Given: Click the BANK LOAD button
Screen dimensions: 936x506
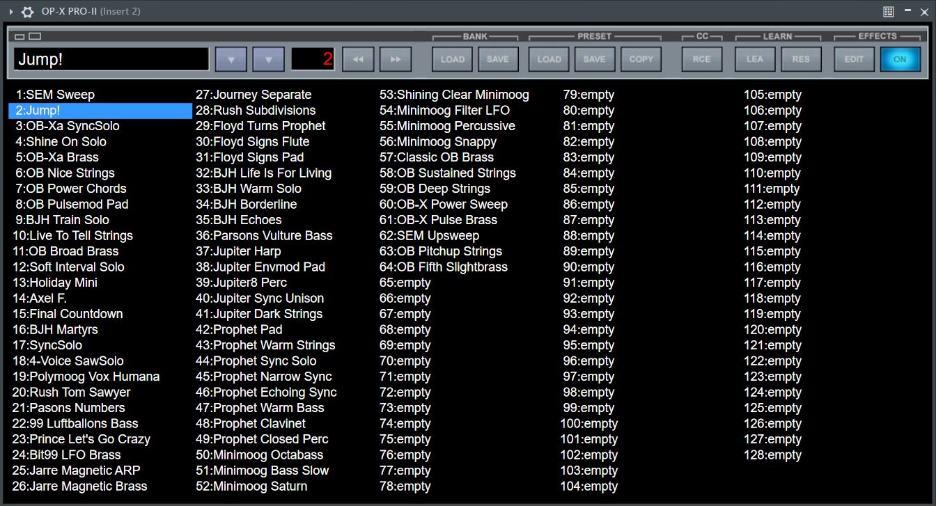Looking at the screenshot, I should 453,59.
